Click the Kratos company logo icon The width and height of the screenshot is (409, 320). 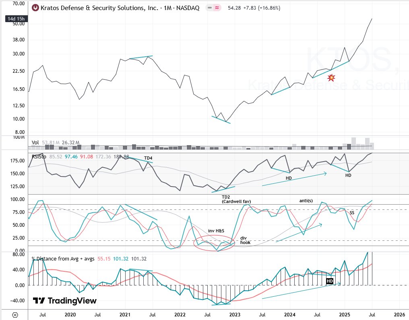pyautogui.click(x=35, y=8)
